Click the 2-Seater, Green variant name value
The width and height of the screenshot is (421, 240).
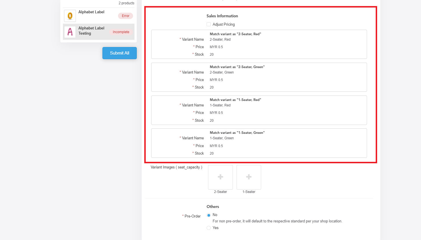[222, 72]
